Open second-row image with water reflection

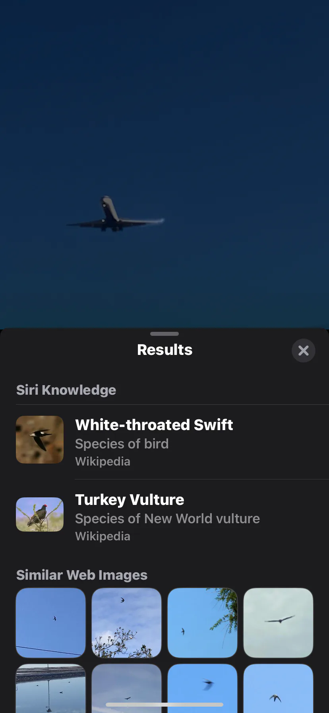point(50,688)
